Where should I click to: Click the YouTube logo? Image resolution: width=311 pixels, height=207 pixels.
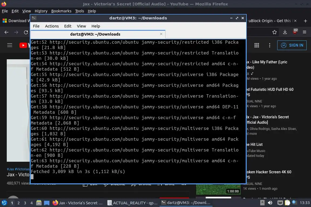25,45
